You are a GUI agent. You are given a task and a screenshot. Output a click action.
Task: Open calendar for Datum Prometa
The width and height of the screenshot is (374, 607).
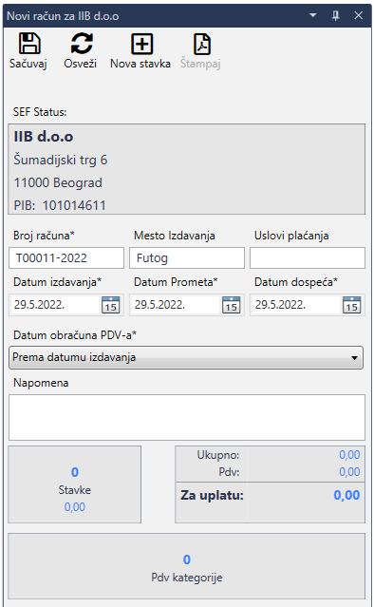click(x=232, y=305)
